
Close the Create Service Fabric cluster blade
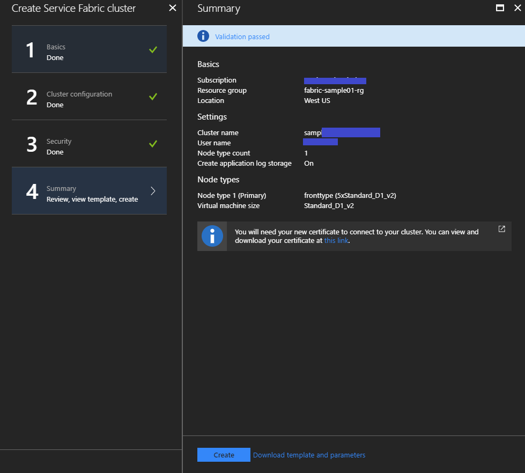(x=173, y=8)
